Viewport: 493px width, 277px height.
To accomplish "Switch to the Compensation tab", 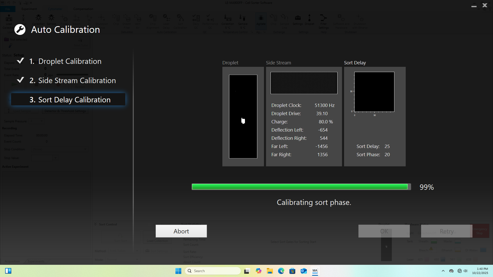I will coord(83,9).
